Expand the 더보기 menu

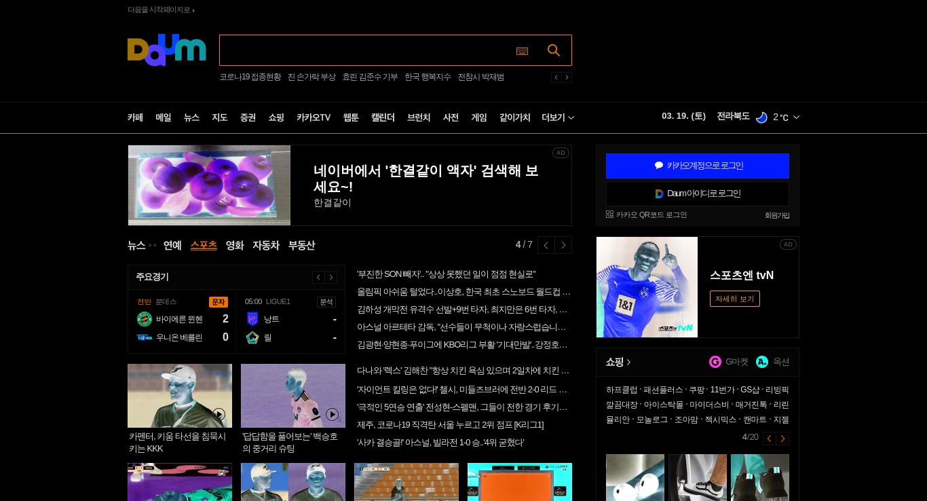click(558, 117)
